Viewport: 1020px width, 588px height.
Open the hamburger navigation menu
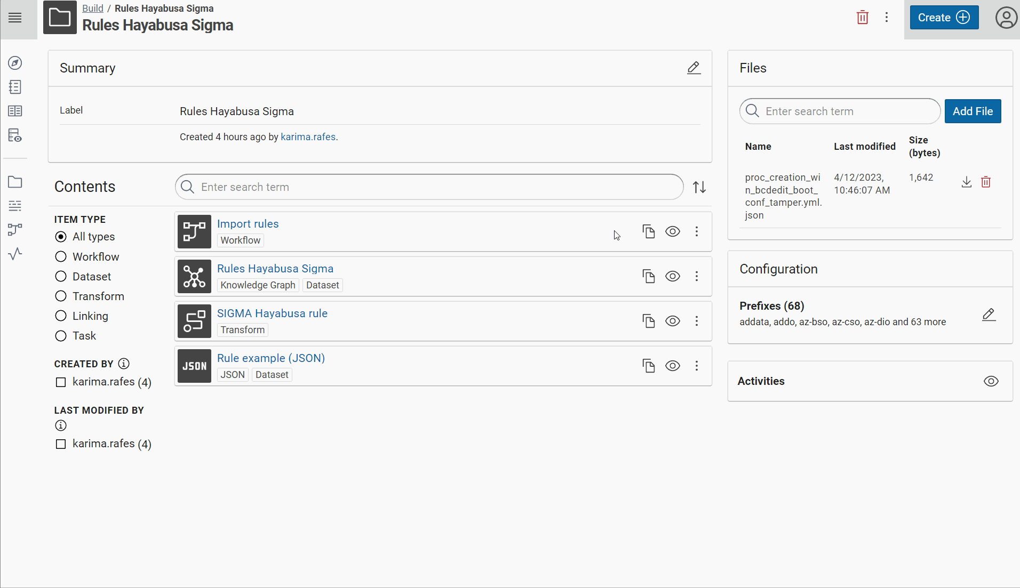click(15, 18)
